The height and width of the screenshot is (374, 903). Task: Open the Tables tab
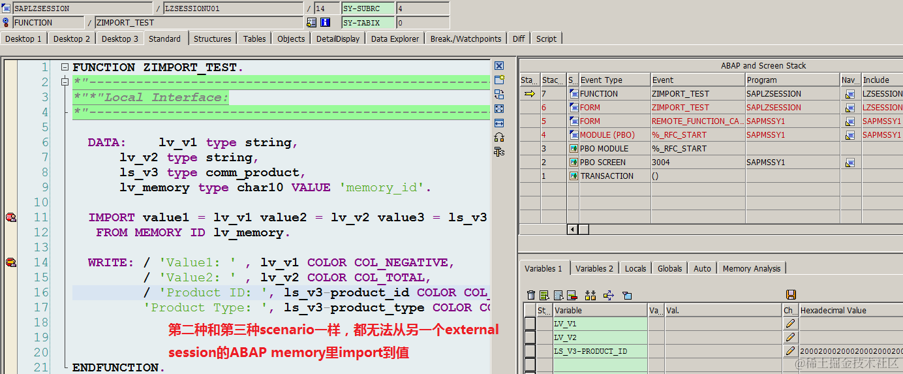click(254, 39)
